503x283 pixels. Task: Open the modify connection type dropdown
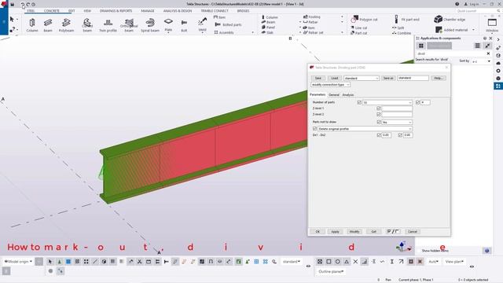click(330, 85)
